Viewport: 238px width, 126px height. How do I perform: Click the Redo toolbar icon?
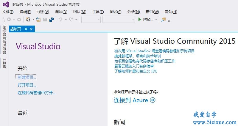[71, 19]
